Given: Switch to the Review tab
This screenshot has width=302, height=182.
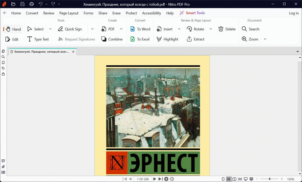Looking at the screenshot, I should 49,13.
